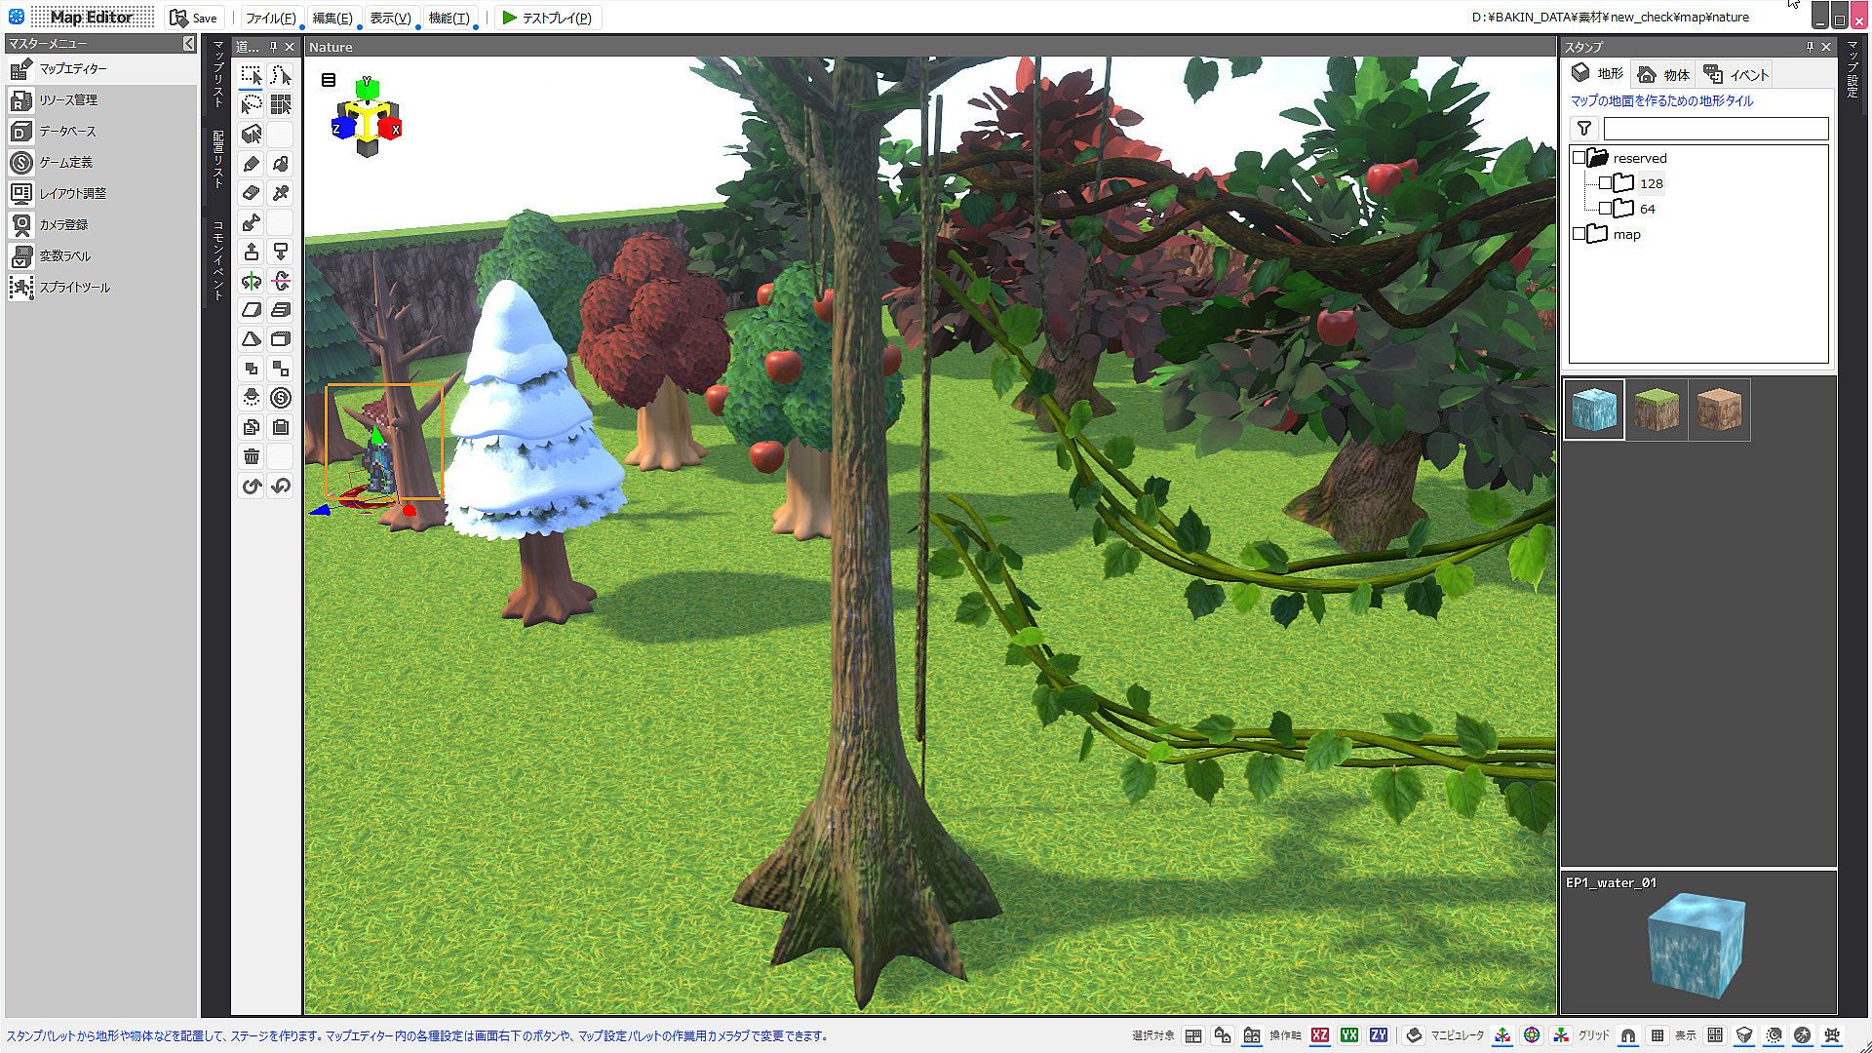Open the 64 folder in tree

coord(1647,209)
